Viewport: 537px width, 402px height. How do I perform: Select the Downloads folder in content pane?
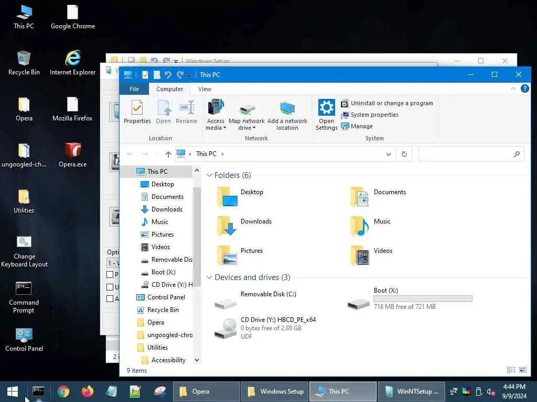click(244, 226)
